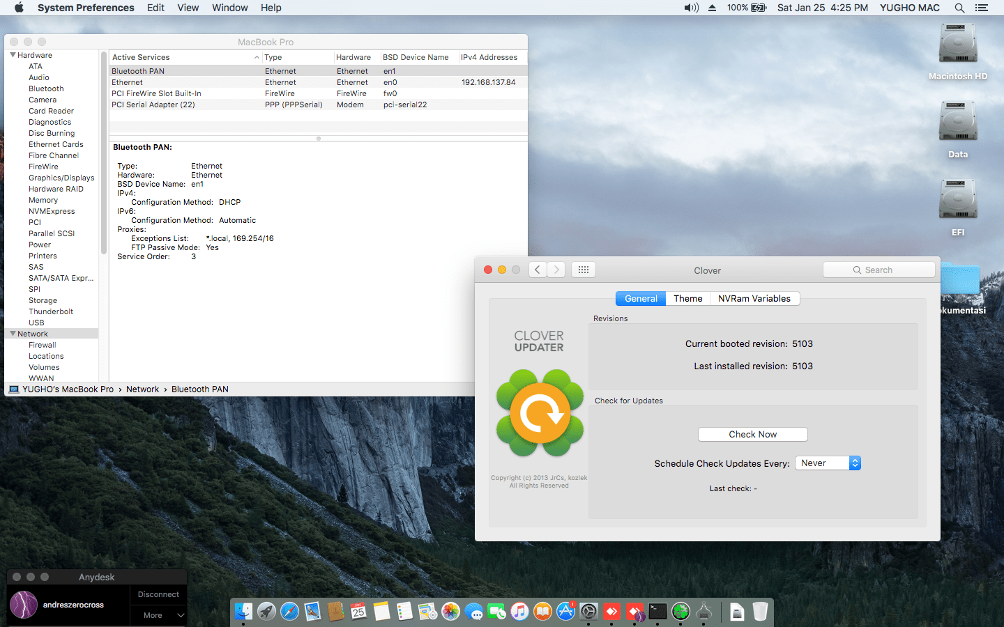Click Check Now button

[x=753, y=434]
